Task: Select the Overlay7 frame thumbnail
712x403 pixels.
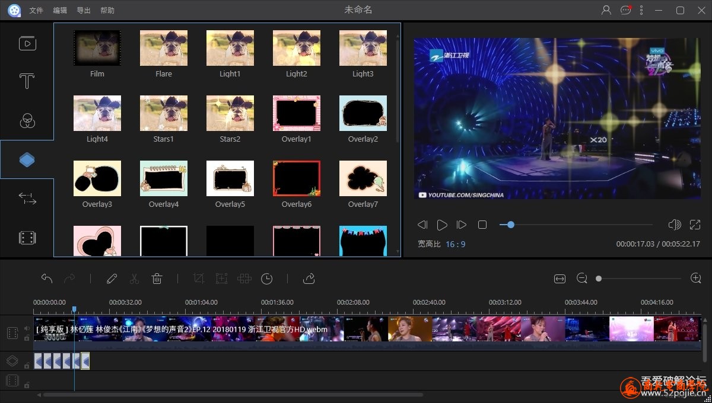Action: (363, 178)
